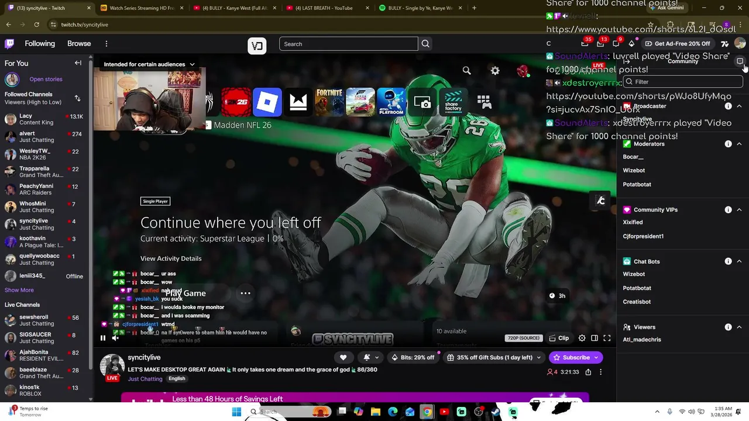Show info for the Moderators section
This screenshot has height=421, width=749.
pyautogui.click(x=728, y=144)
